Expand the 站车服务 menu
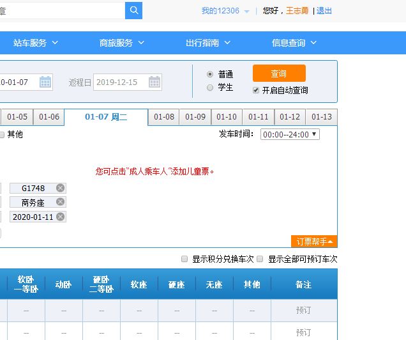 36,43
